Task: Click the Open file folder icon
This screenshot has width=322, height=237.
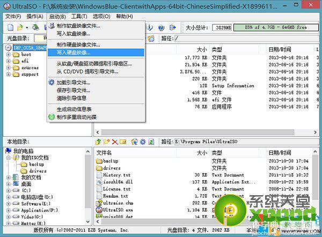Action: pyautogui.click(x=20, y=27)
